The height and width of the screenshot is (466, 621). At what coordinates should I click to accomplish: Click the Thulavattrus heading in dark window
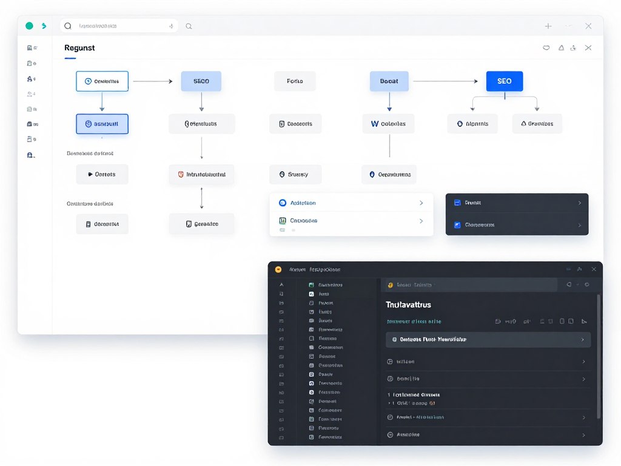[408, 305]
